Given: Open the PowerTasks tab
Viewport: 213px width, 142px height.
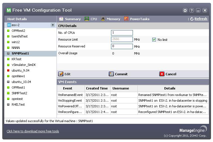Looking at the screenshot, I should (x=140, y=19).
